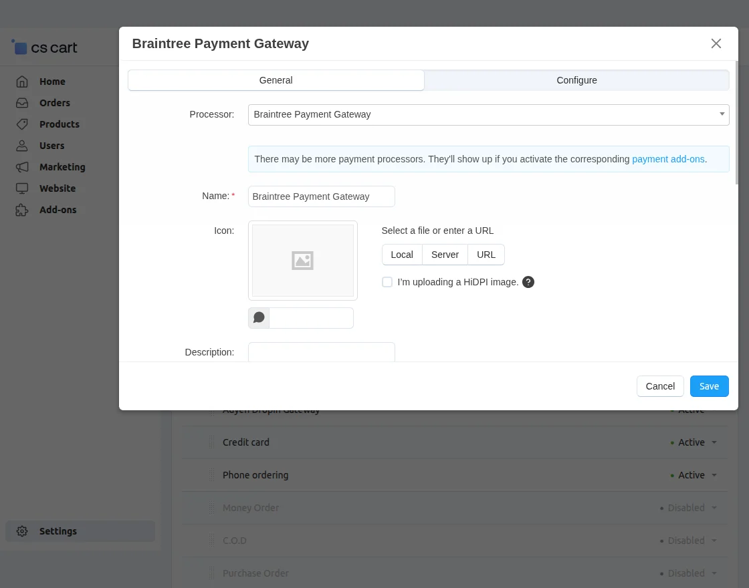Open HiDPI image help tooltip icon
This screenshot has width=749, height=588.
(x=528, y=282)
